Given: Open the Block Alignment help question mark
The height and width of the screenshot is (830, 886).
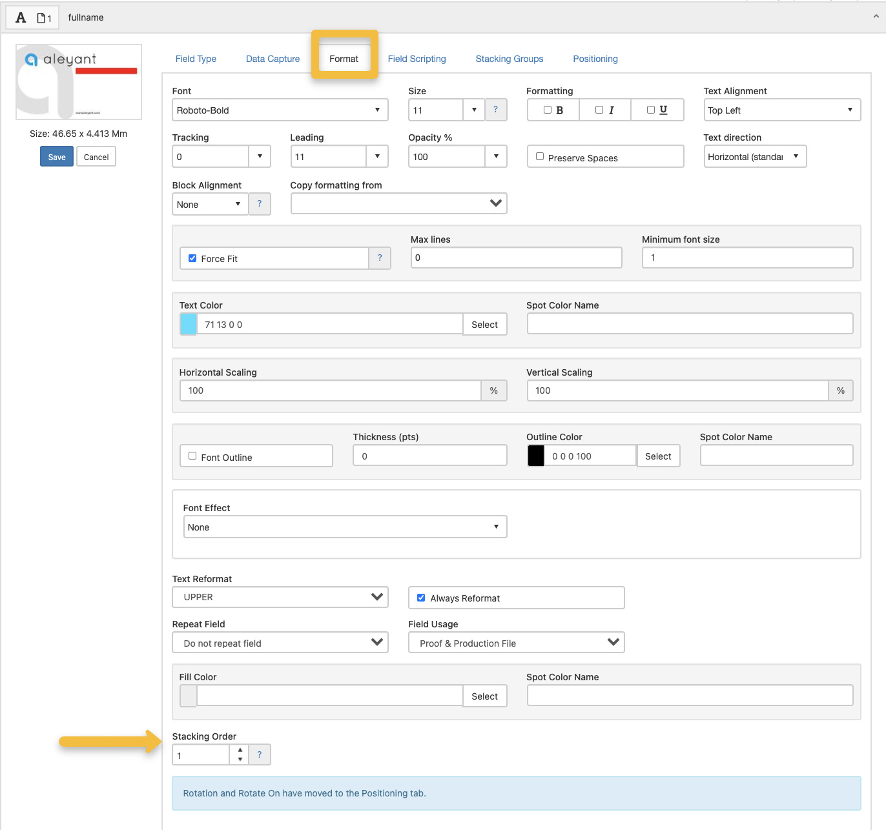Looking at the screenshot, I should [x=260, y=204].
